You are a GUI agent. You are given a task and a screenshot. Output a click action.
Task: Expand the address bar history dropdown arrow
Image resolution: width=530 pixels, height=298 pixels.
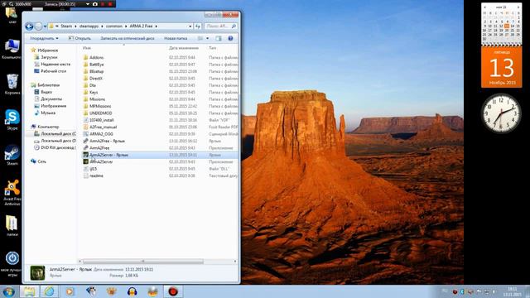click(190, 26)
